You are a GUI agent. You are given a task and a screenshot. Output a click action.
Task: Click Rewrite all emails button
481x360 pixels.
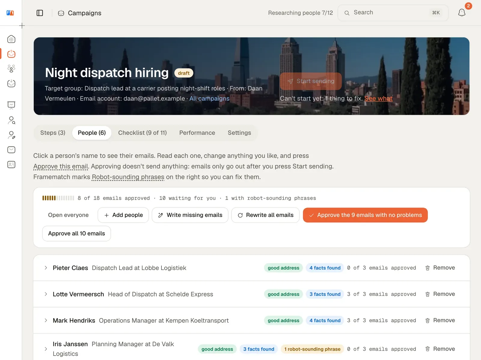point(265,215)
